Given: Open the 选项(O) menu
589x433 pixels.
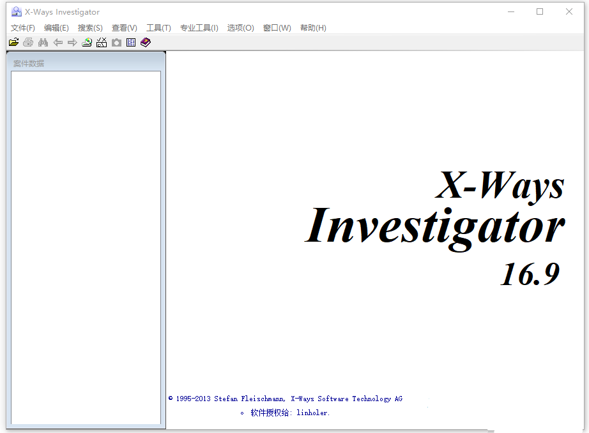Looking at the screenshot, I should 240,27.
